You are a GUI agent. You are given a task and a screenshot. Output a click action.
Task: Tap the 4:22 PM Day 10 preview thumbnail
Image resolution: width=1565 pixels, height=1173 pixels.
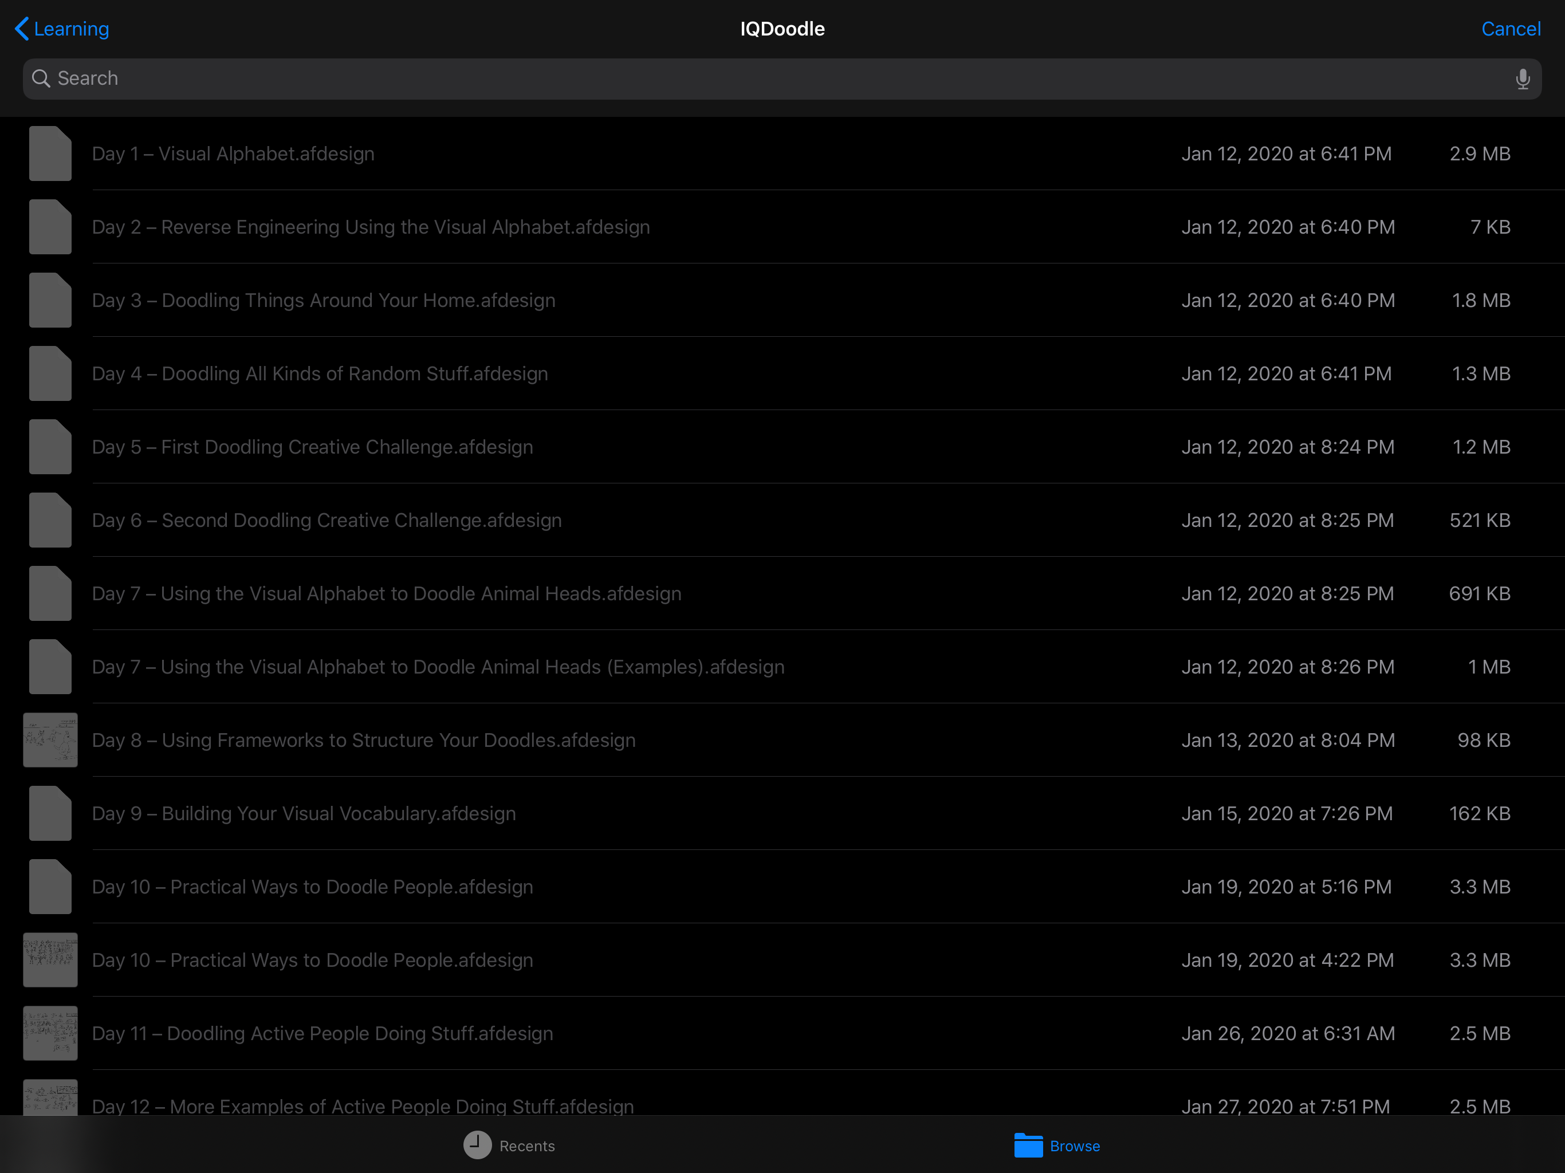[x=50, y=960]
